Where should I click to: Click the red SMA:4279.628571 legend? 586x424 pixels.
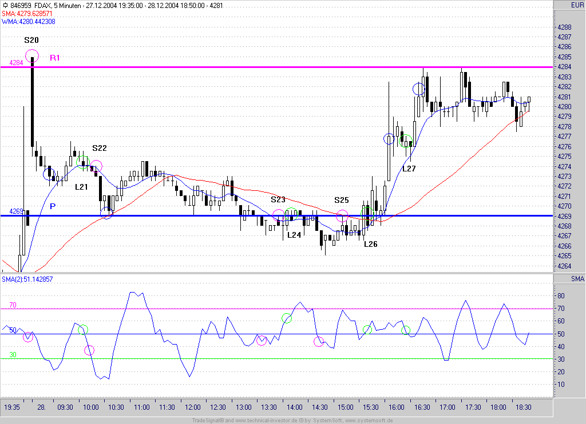[x=27, y=14]
